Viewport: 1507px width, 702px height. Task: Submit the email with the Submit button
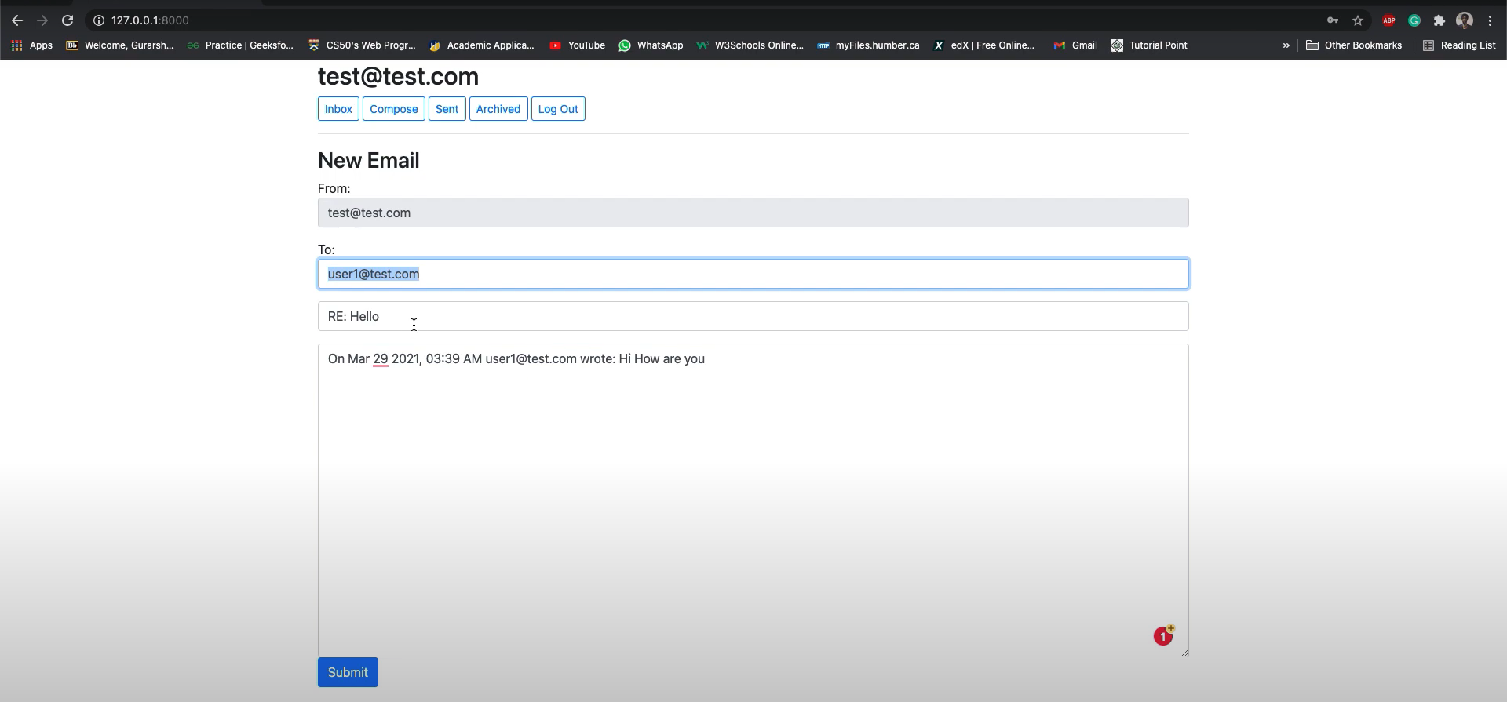pyautogui.click(x=348, y=672)
